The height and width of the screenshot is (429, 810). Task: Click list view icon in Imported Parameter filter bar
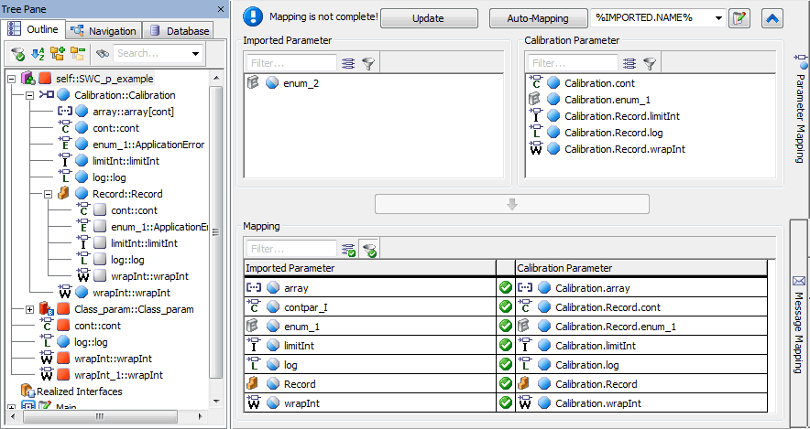pos(347,63)
